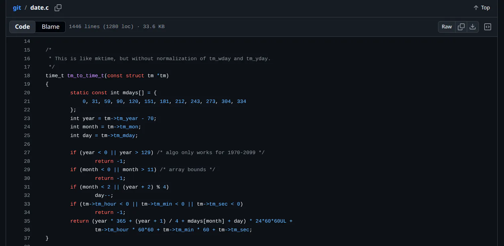Image resolution: width=504 pixels, height=246 pixels.
Task: Click the mkdays comment mentioning mktime
Action: coord(159,59)
